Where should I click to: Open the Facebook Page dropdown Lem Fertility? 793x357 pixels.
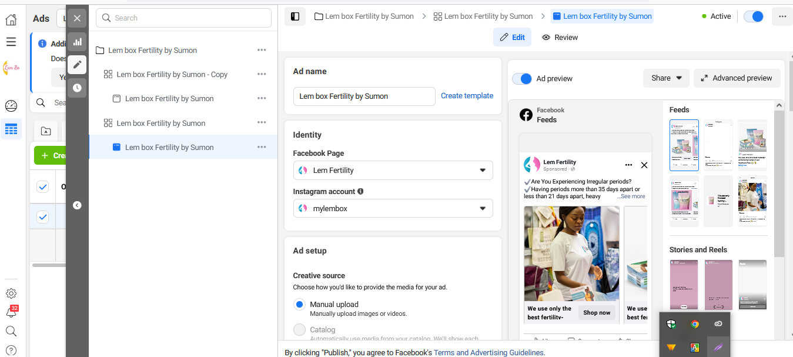pyautogui.click(x=393, y=170)
